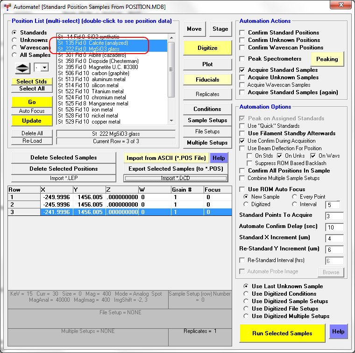Click the Peaking button
This screenshot has width=355, height=353.
coord(327,59)
